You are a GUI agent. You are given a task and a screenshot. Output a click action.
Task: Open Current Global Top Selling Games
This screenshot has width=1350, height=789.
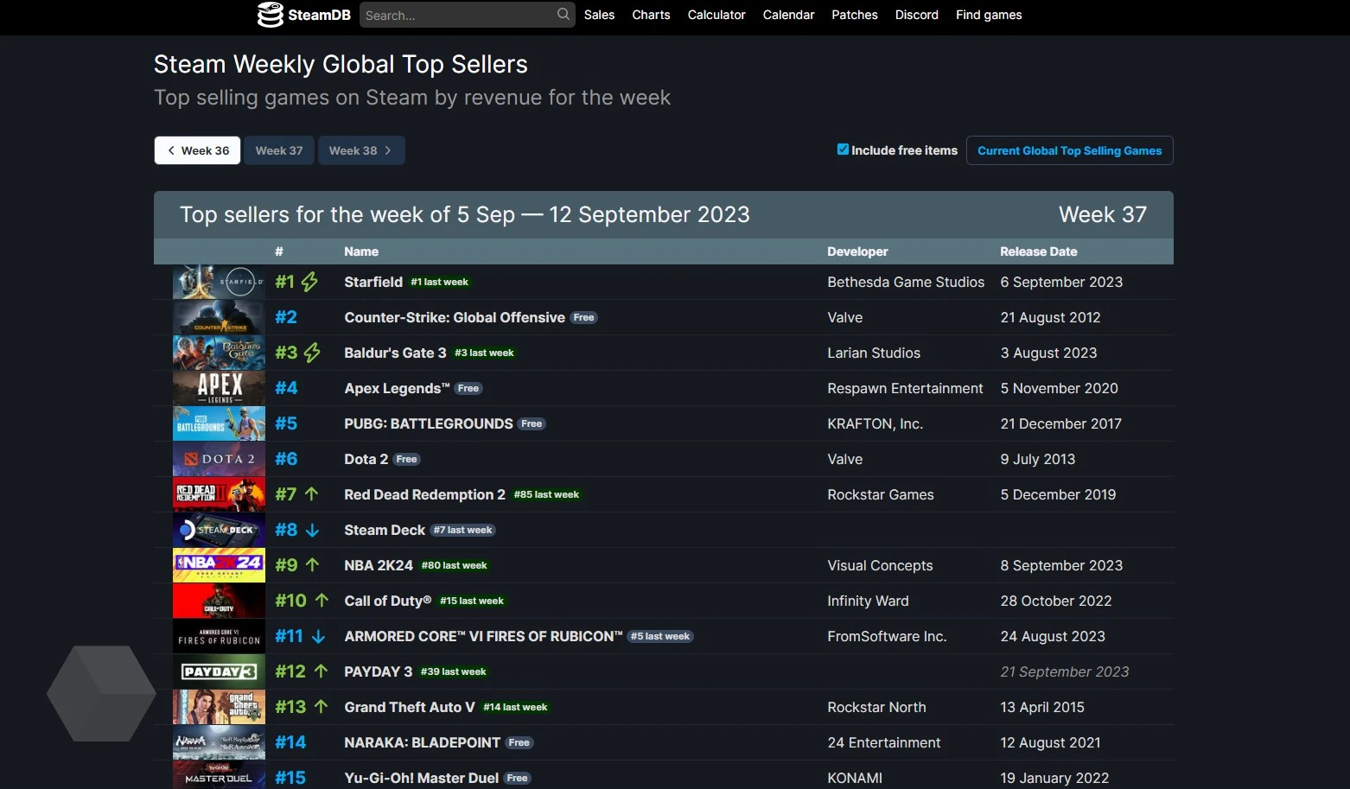(x=1069, y=150)
